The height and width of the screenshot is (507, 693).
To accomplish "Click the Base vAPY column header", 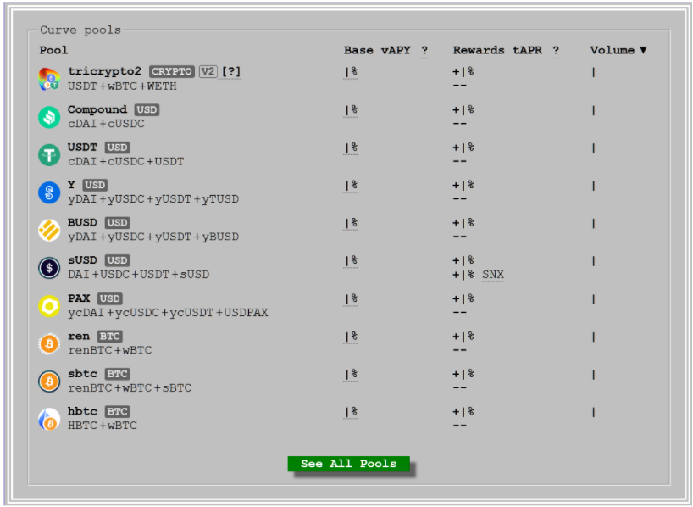I will (377, 50).
